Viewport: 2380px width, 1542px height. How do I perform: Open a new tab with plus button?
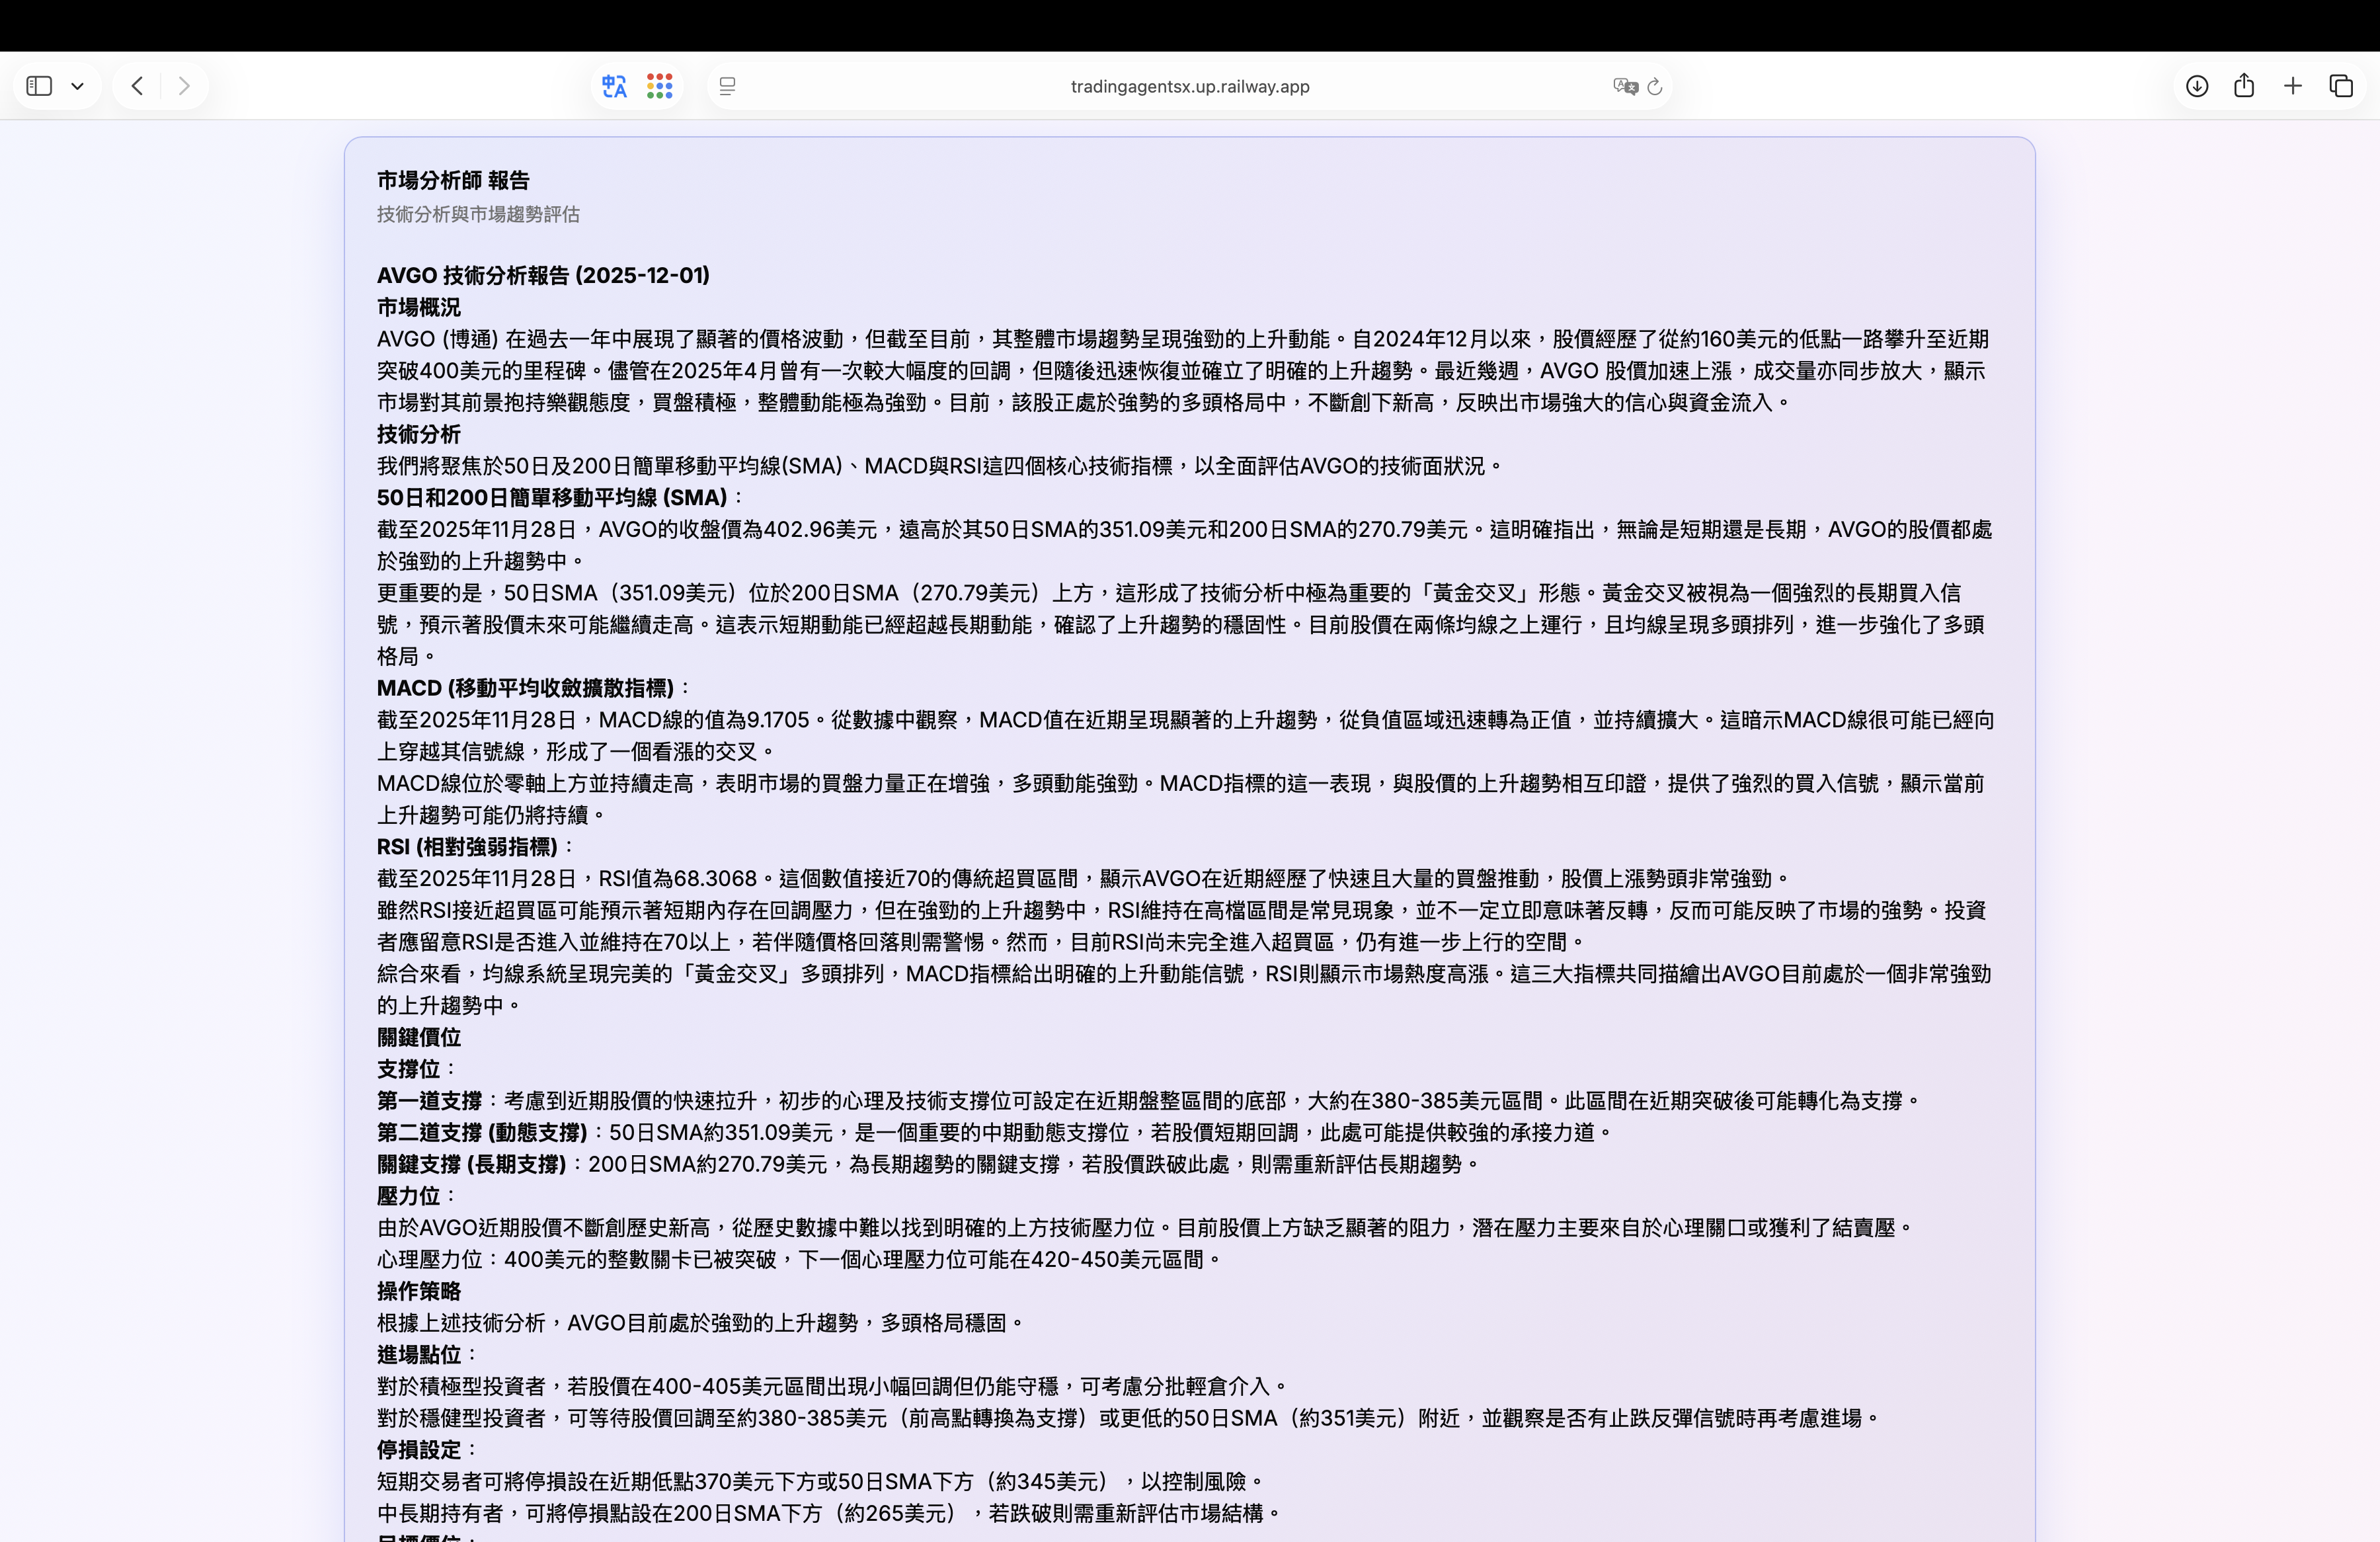pos(2293,86)
